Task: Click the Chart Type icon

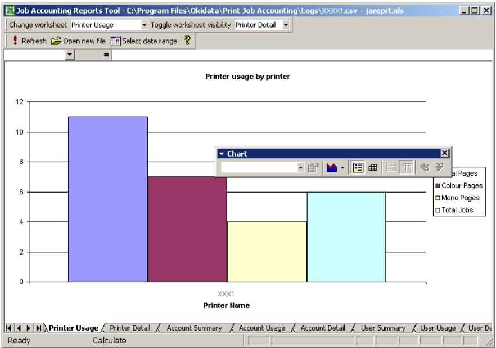Action: (331, 167)
